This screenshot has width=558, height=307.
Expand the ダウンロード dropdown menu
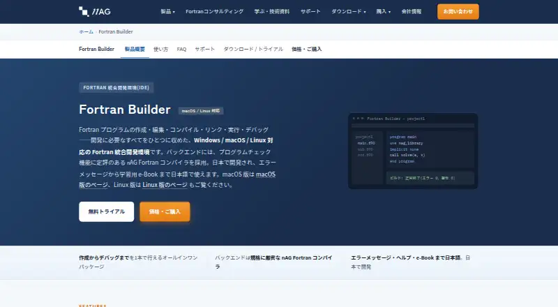click(348, 11)
